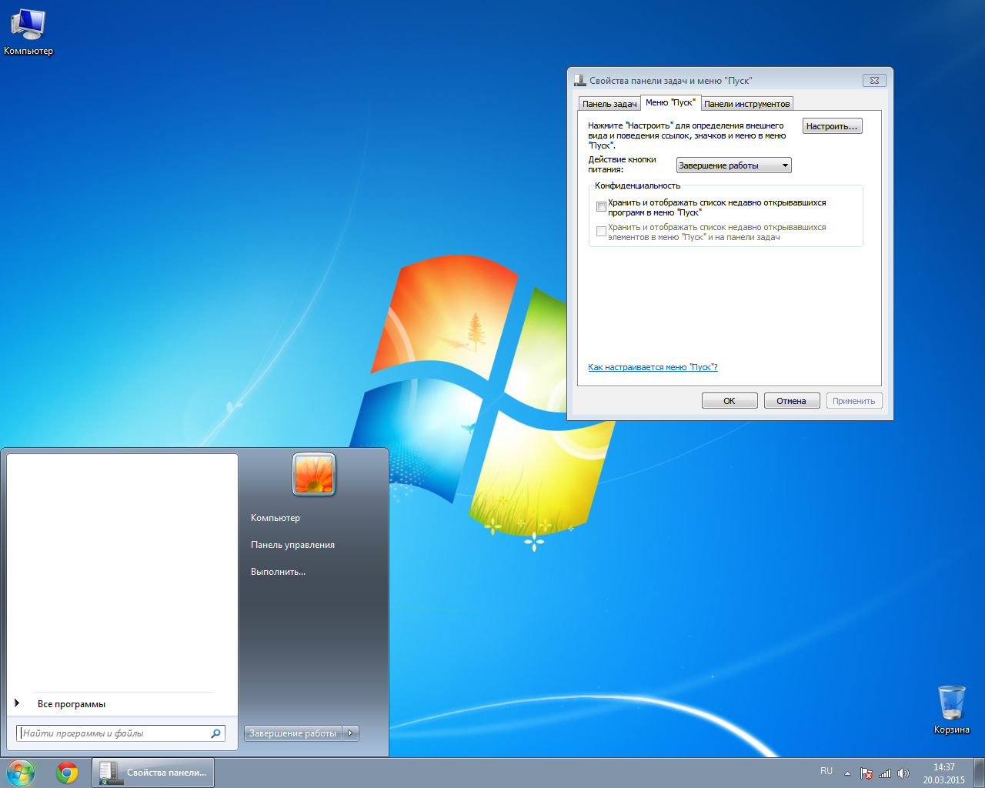Click the Найти программы и файлы search field
The width and height of the screenshot is (985, 788).
point(114,733)
